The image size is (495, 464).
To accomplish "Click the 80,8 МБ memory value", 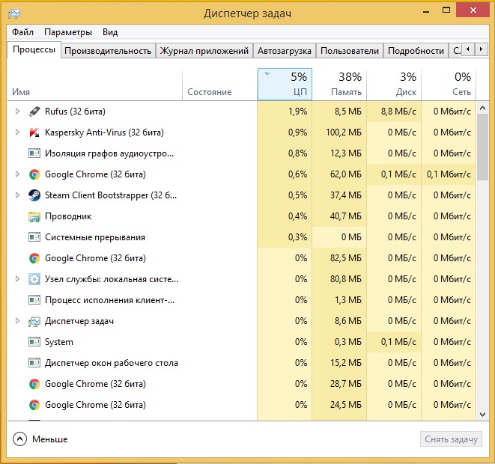I will (346, 279).
